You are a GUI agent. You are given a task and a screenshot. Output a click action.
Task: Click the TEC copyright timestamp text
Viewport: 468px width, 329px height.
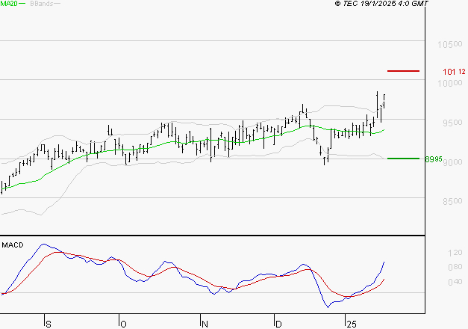(x=381, y=3)
